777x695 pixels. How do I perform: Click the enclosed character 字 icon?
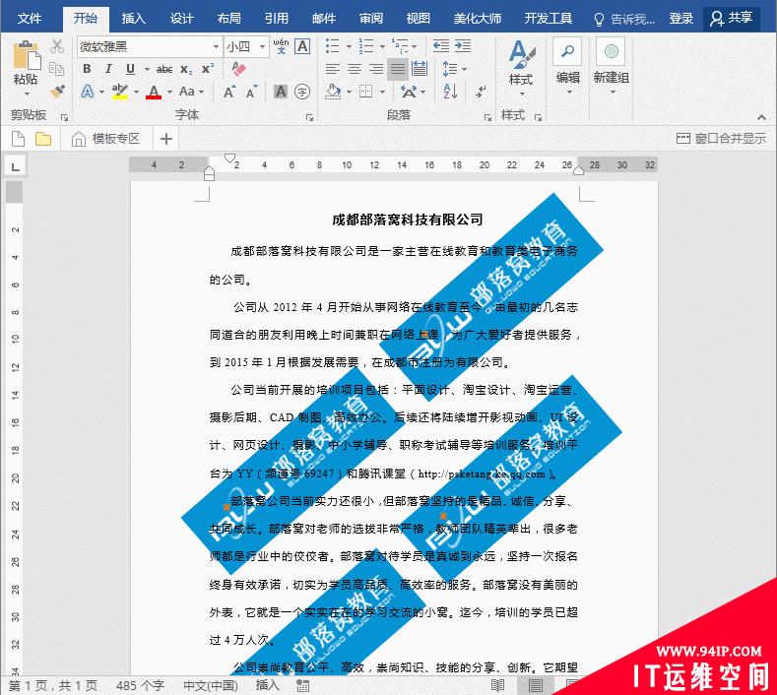(301, 92)
